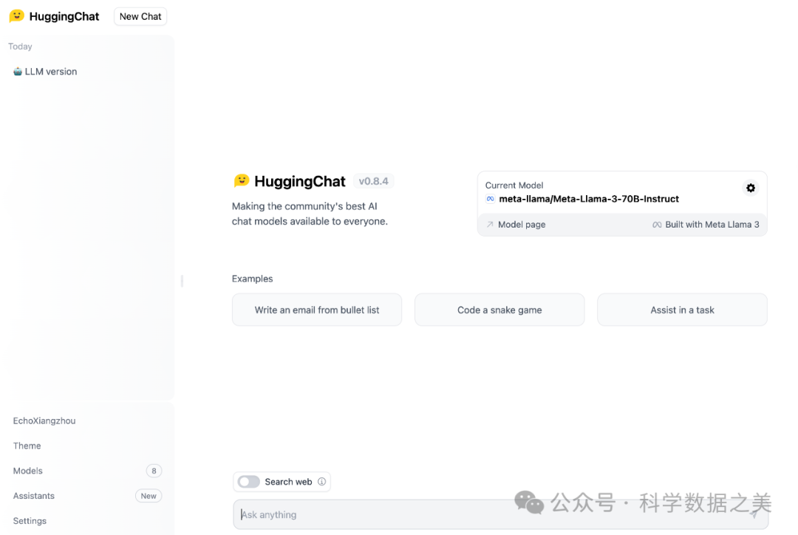This screenshot has height=535, width=798.
Task: Choose "Write an email from bullet list" example
Action: [x=317, y=310]
